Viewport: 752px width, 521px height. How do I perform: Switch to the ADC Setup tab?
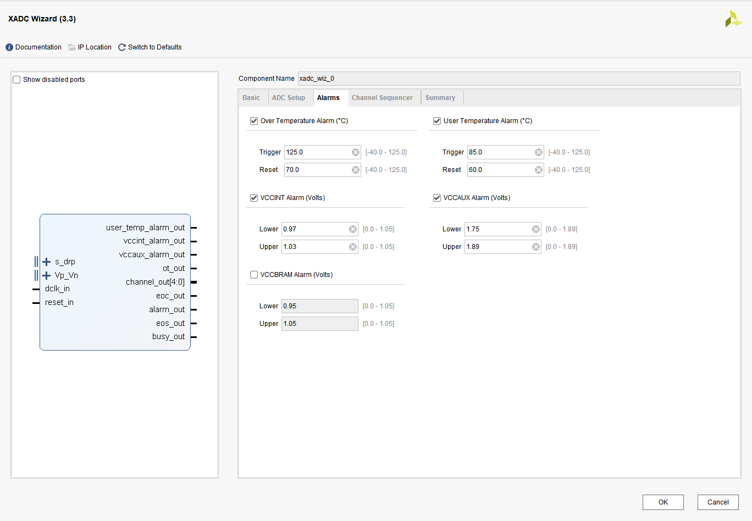289,98
